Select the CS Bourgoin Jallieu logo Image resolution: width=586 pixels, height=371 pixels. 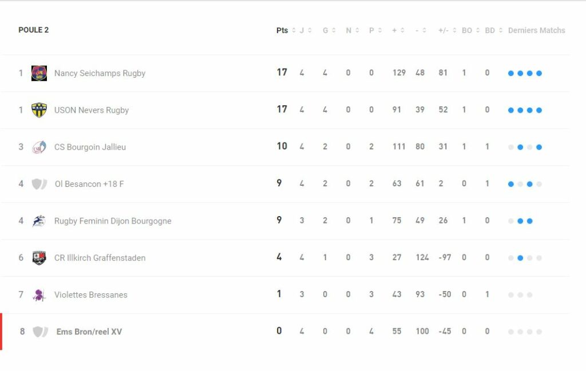[39, 147]
